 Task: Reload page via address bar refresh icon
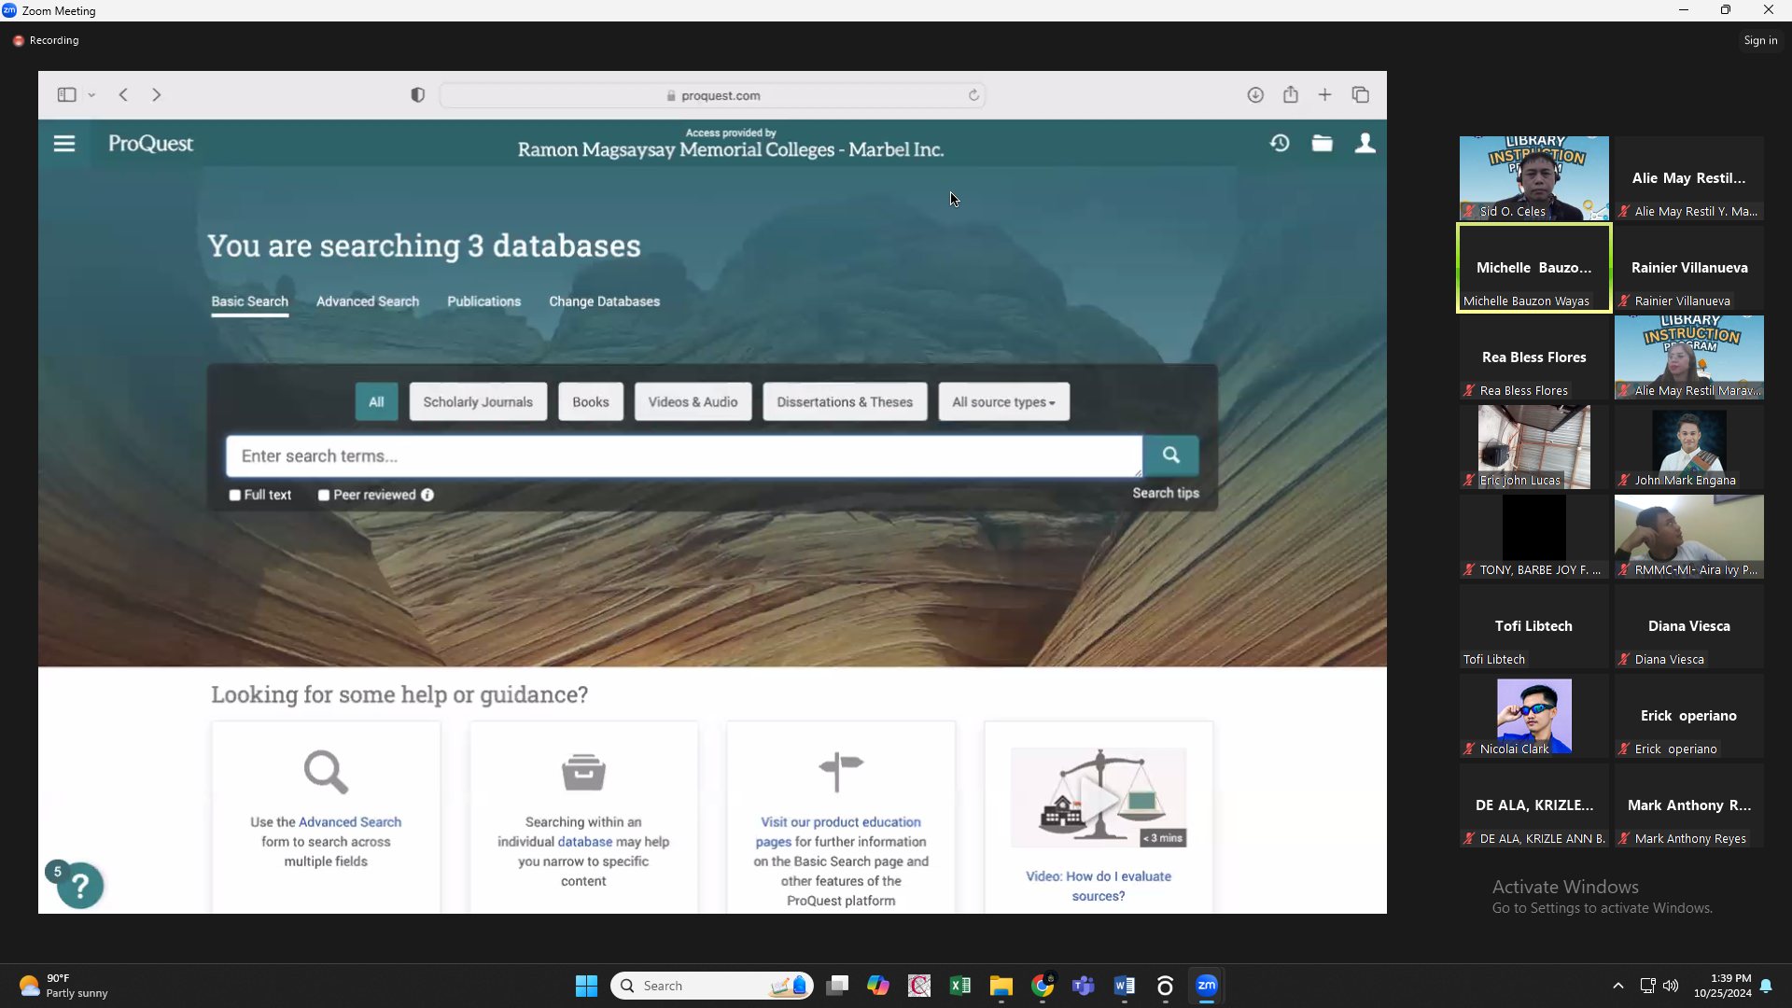click(x=973, y=95)
